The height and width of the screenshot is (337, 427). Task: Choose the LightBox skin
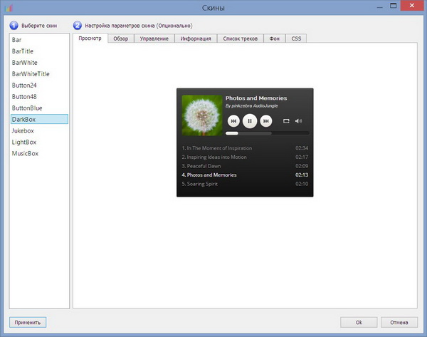click(23, 142)
